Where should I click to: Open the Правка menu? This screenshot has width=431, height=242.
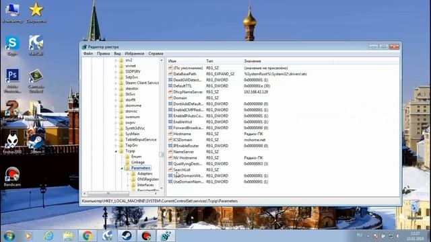click(103, 54)
